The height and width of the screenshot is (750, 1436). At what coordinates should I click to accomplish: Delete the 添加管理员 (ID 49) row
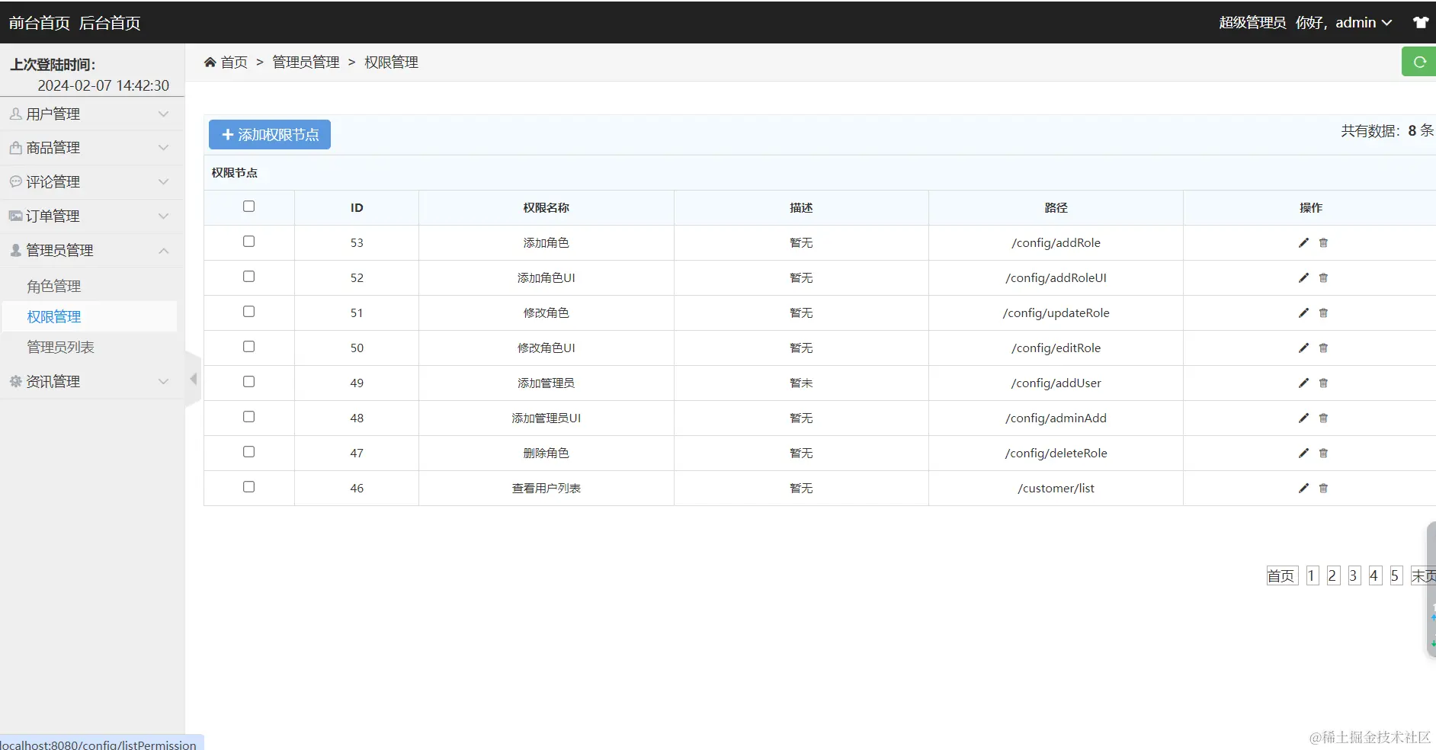[x=1323, y=383]
